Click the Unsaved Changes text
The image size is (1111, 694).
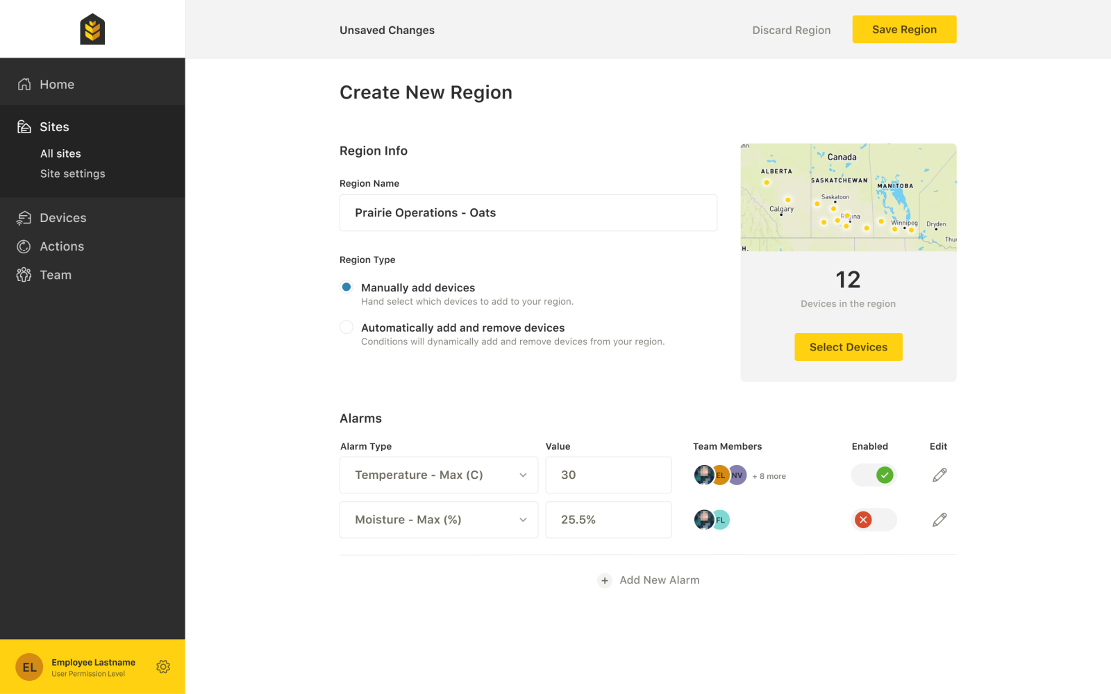pos(387,30)
